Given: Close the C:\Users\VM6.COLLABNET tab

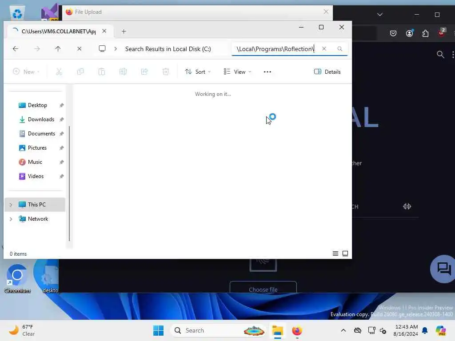Looking at the screenshot, I should (x=104, y=31).
